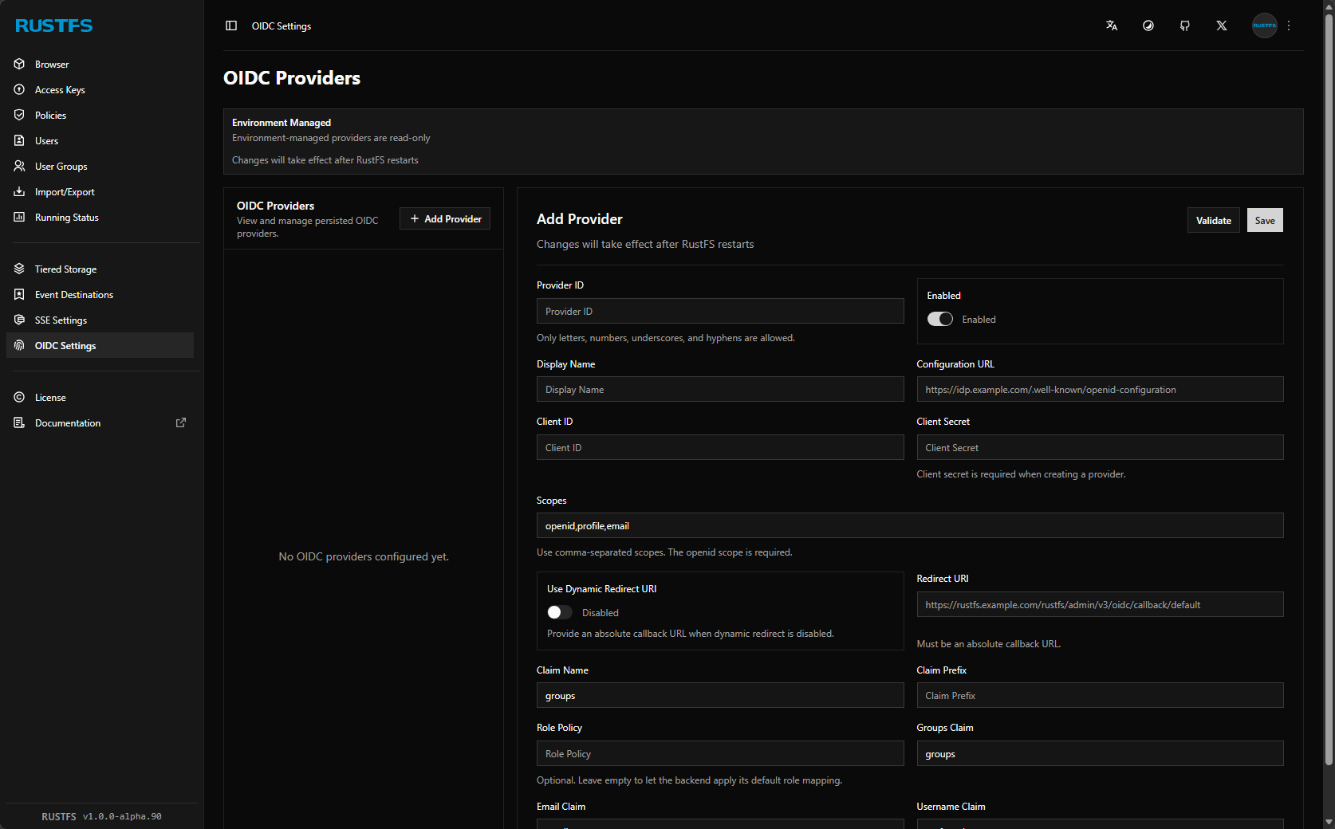Click the Documentation external link icon
1335x829 pixels.
181,422
